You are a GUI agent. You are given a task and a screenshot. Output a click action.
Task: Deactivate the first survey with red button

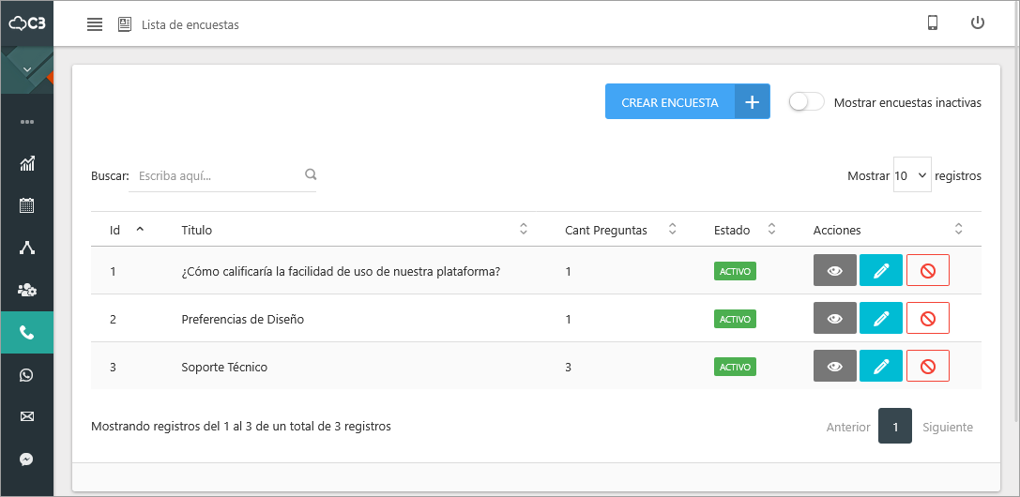click(927, 271)
